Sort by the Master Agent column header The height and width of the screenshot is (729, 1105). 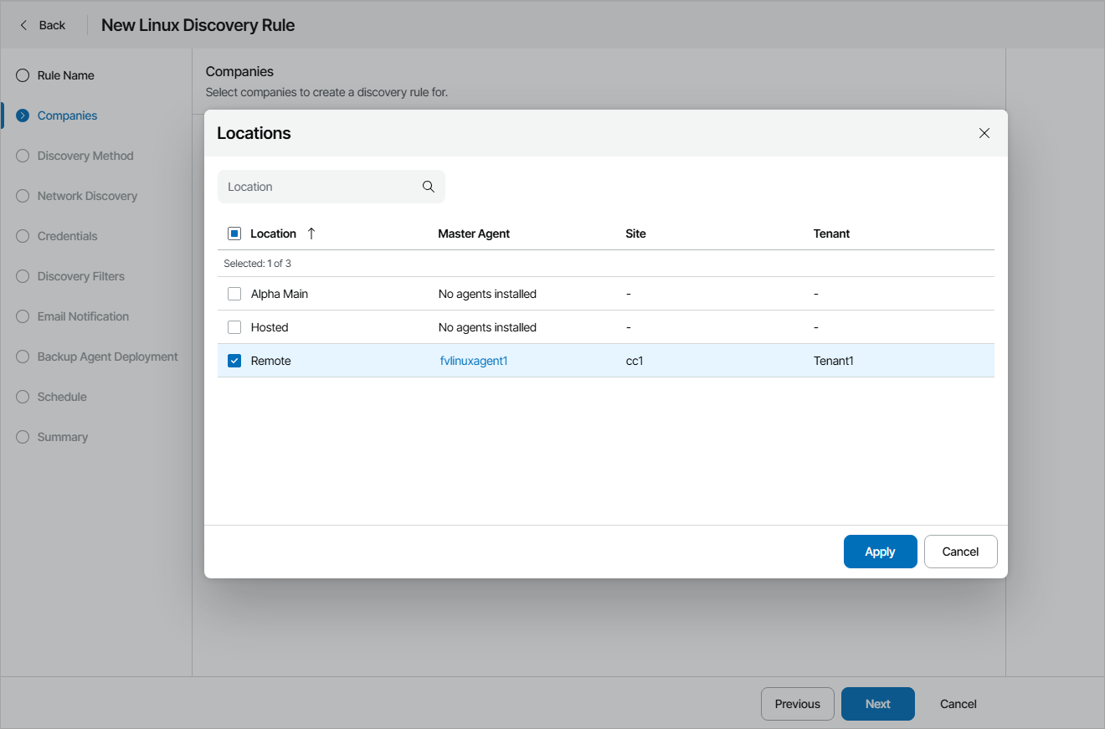pyautogui.click(x=474, y=234)
